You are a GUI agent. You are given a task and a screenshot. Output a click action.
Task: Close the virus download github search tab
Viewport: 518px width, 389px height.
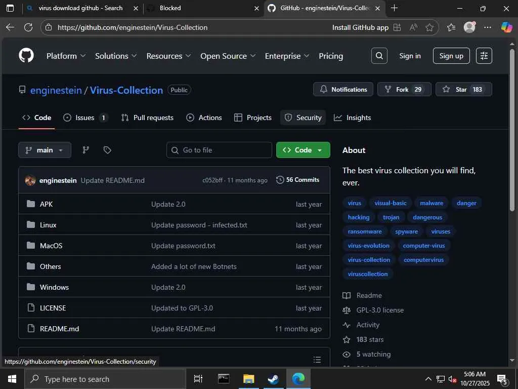(136, 8)
